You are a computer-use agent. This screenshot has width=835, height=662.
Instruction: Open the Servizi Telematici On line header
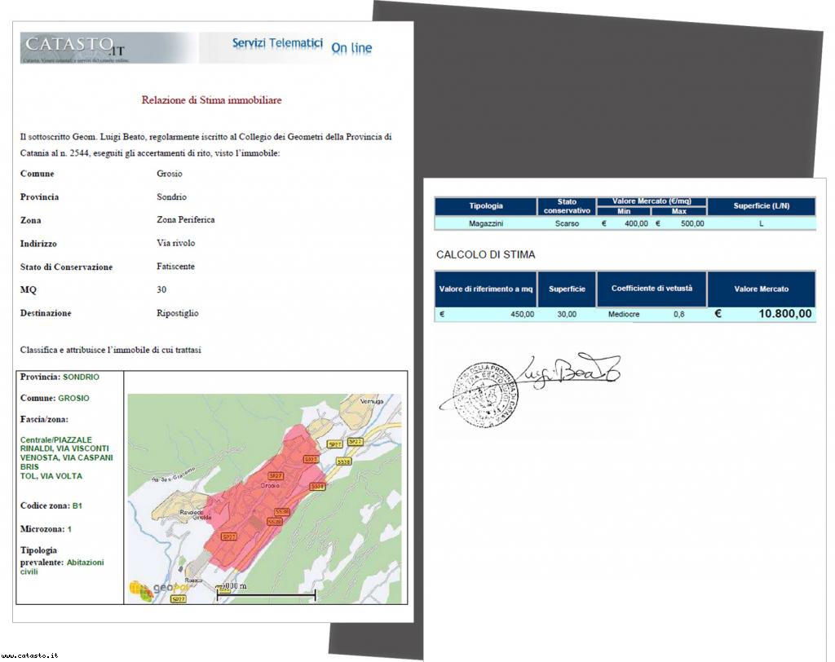coord(301,46)
